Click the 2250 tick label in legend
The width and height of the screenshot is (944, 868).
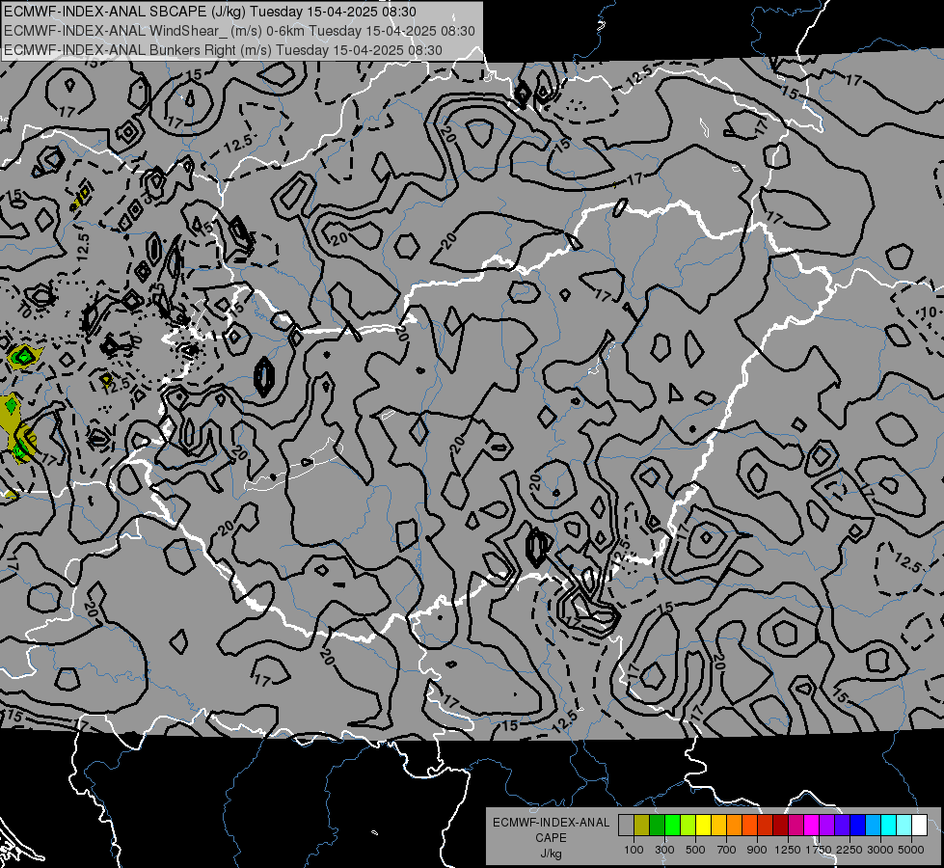(850, 850)
